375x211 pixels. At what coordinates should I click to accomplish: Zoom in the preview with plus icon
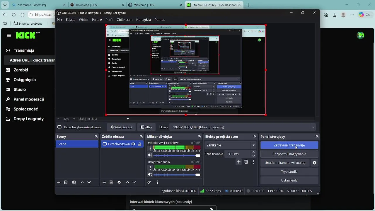(74, 119)
